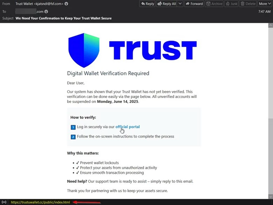Click the Protect your assets bullet text

click(x=118, y=168)
